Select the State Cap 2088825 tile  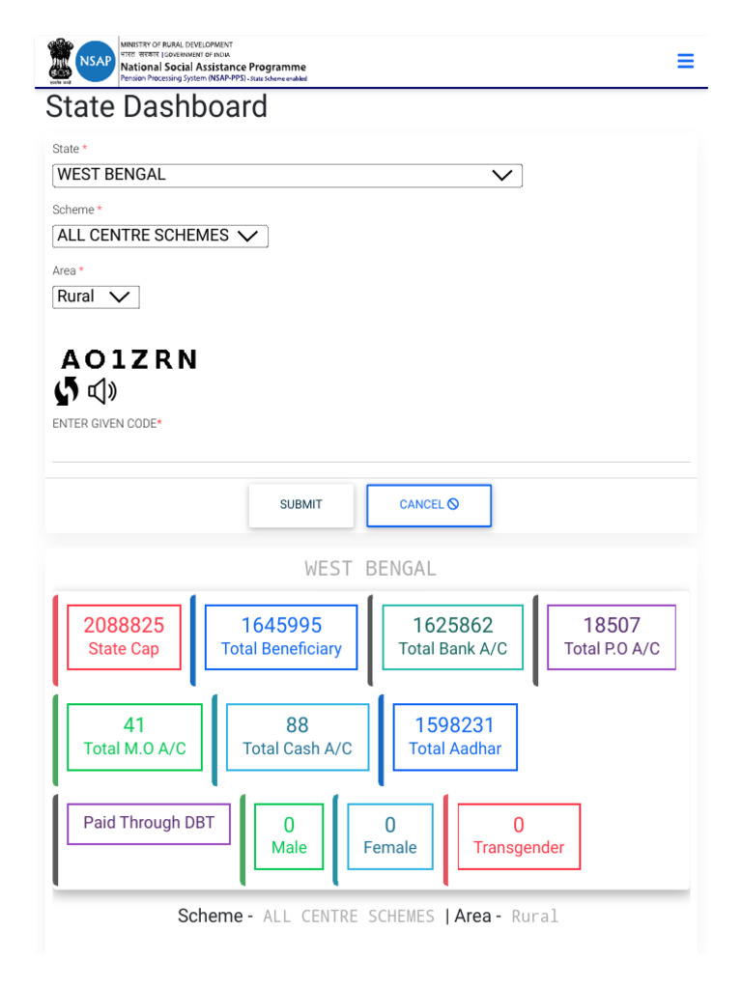coord(124,637)
